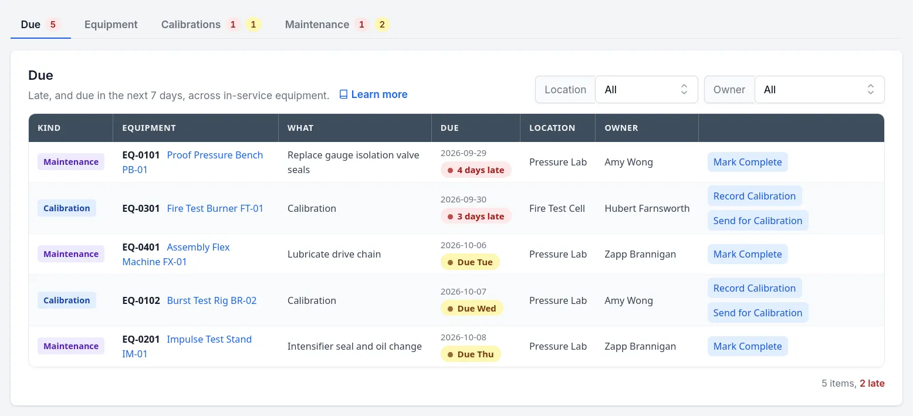The height and width of the screenshot is (416, 913).
Task: Open the Learn more link
Action: click(x=373, y=94)
